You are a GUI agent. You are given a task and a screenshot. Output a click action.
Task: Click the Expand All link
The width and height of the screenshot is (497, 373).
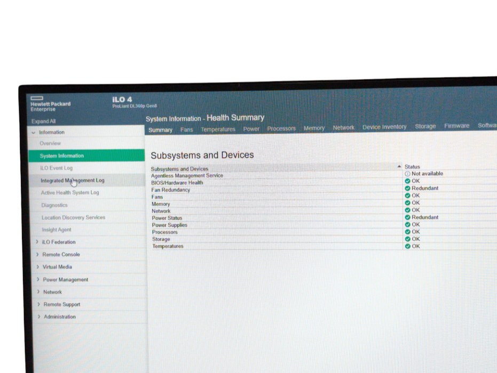pyautogui.click(x=43, y=121)
